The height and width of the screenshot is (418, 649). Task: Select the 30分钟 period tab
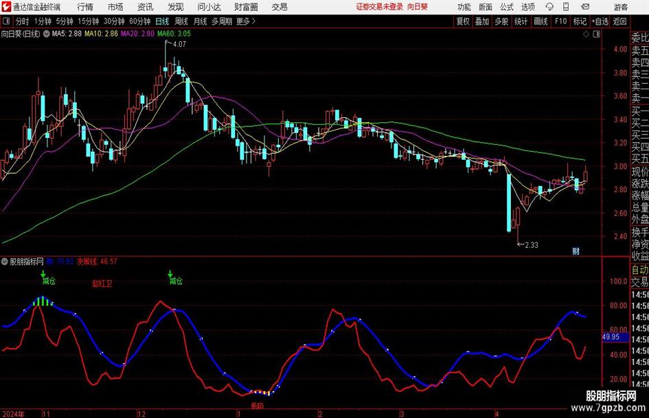tap(114, 21)
